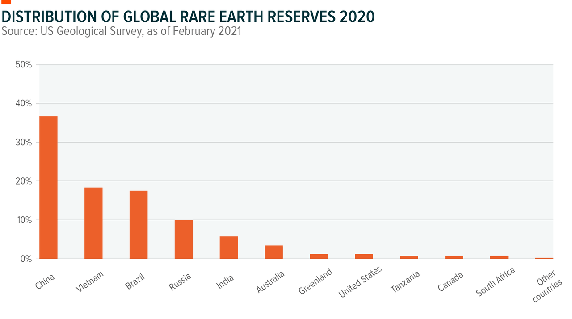Select the Vietnam bar
Viewport: 572px width, 319px height.
[93, 223]
